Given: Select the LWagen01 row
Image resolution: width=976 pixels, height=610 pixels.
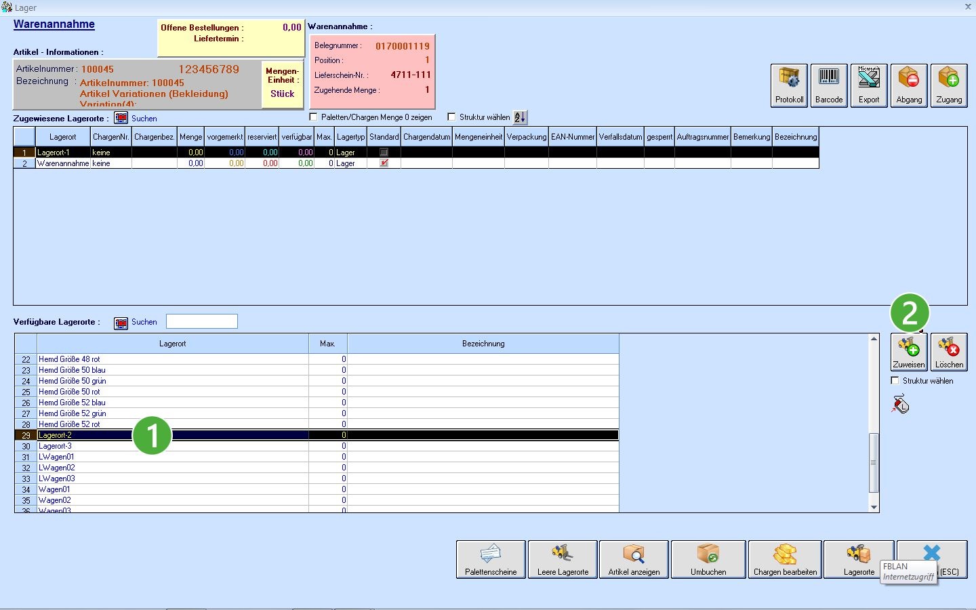Looking at the screenshot, I should click(317, 457).
